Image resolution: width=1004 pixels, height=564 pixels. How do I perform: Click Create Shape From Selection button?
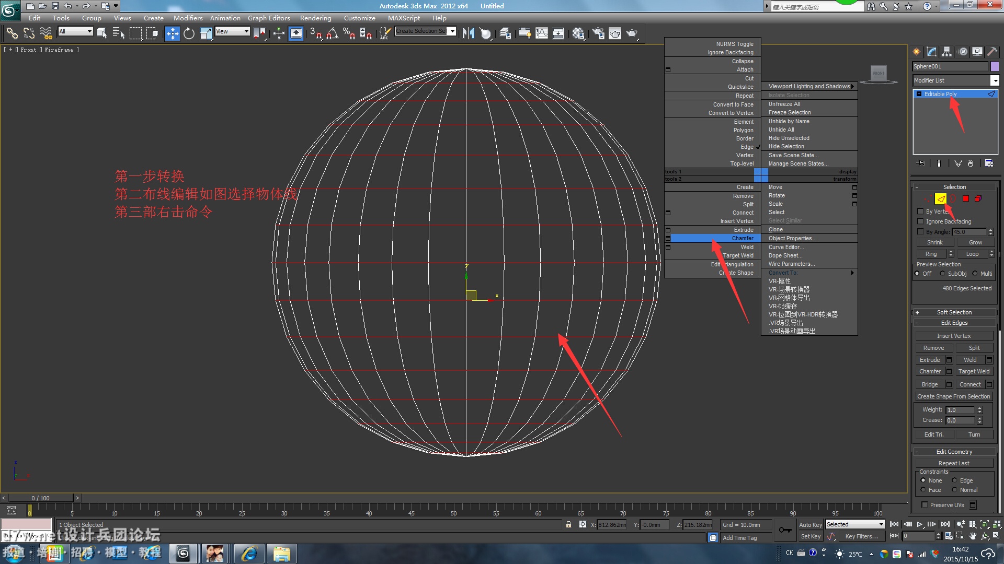coord(954,396)
